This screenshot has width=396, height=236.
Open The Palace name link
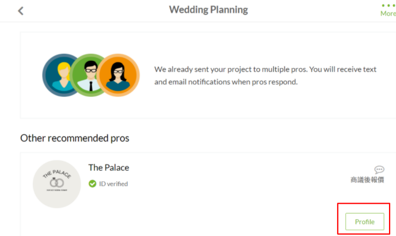coord(109,168)
